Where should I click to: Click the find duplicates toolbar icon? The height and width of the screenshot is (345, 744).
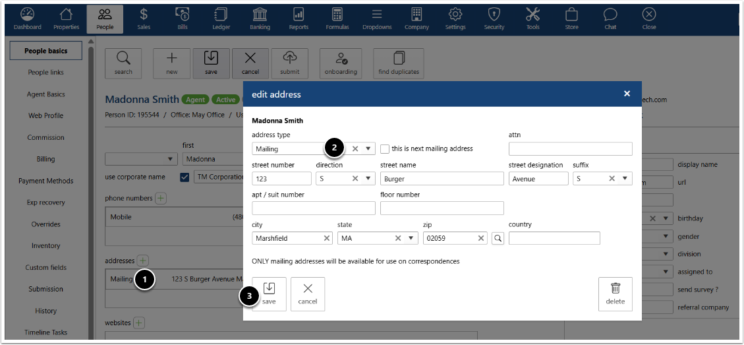click(x=398, y=63)
